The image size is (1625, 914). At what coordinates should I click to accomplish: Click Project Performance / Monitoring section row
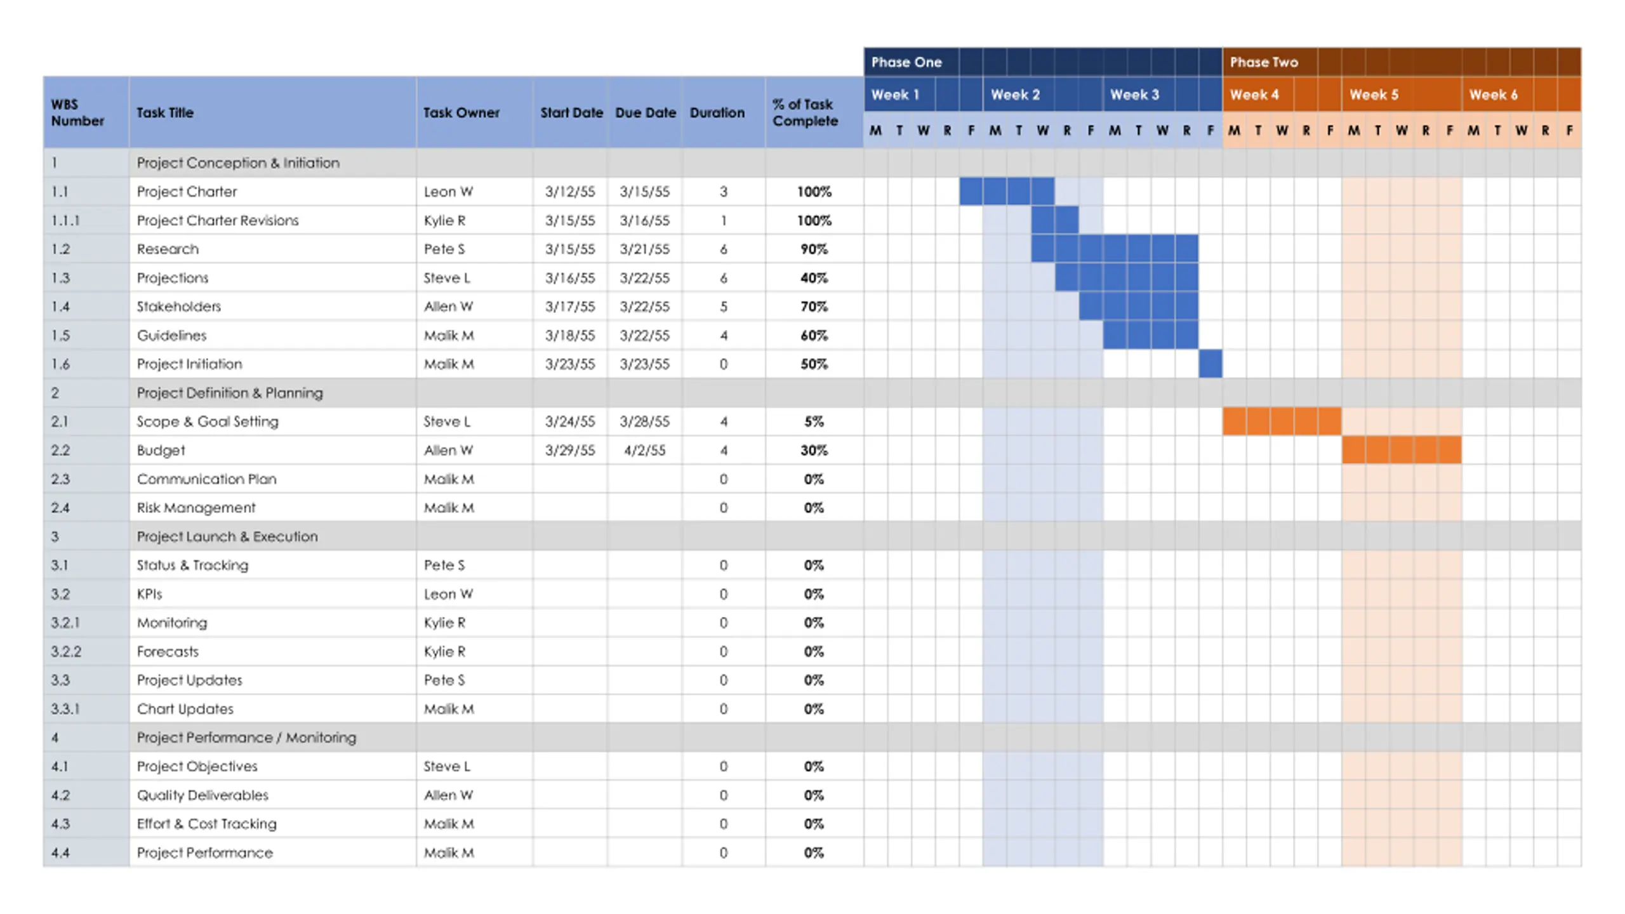pyautogui.click(x=812, y=738)
